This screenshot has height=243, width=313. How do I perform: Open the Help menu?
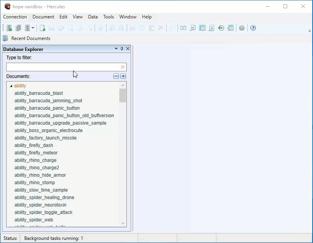[x=147, y=17]
